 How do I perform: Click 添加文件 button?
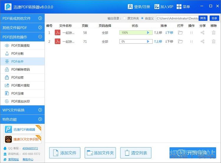coord(65,153)
